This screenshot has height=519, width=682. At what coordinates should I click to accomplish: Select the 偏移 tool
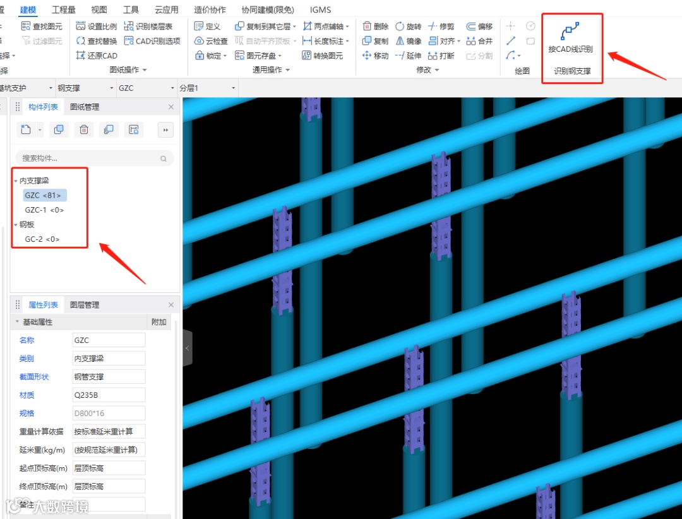pyautogui.click(x=479, y=26)
